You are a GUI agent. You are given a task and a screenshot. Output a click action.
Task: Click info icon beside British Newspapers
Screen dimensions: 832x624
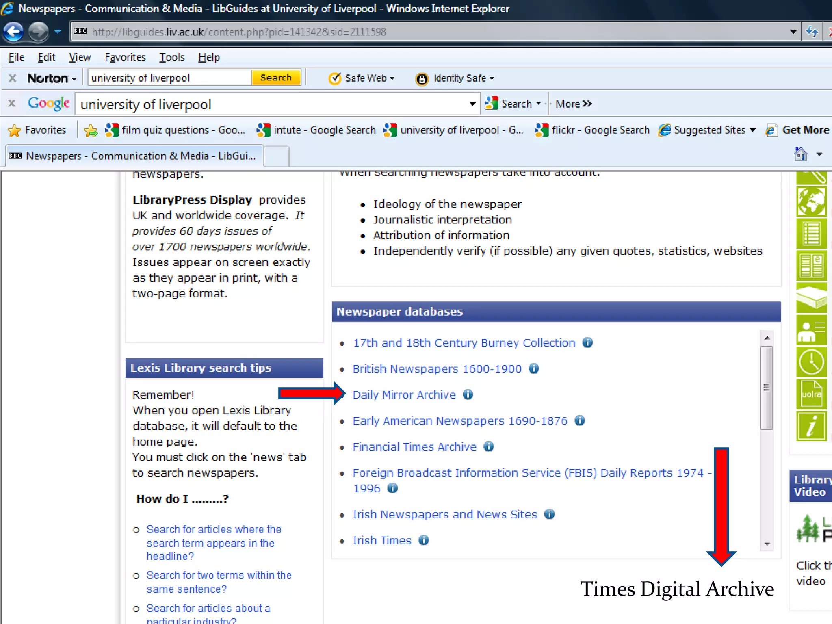[533, 368]
